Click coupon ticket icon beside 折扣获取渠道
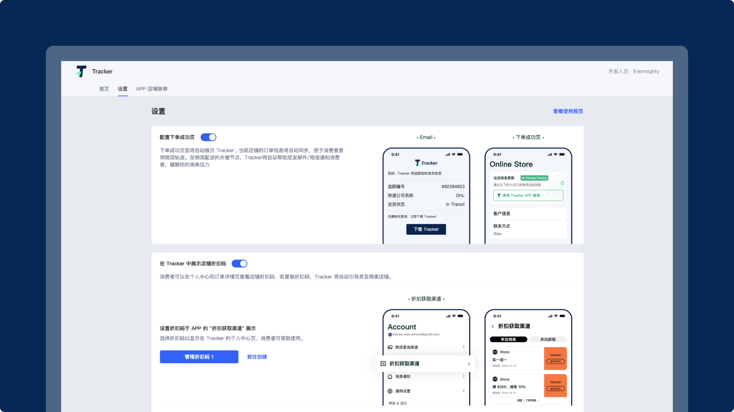Image resolution: width=734 pixels, height=412 pixels. click(383, 364)
